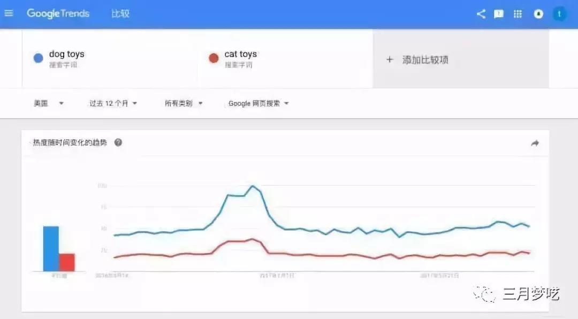Open the 美国 region dropdown
The height and width of the screenshot is (319, 578).
(x=49, y=103)
